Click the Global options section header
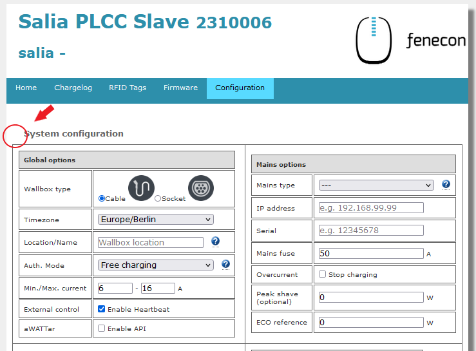The height and width of the screenshot is (351, 476). pyautogui.click(x=127, y=160)
